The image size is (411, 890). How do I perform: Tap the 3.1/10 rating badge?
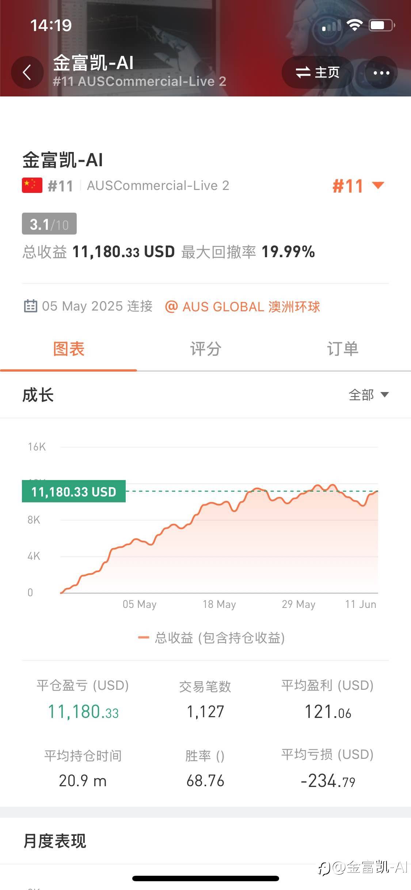[x=49, y=224]
